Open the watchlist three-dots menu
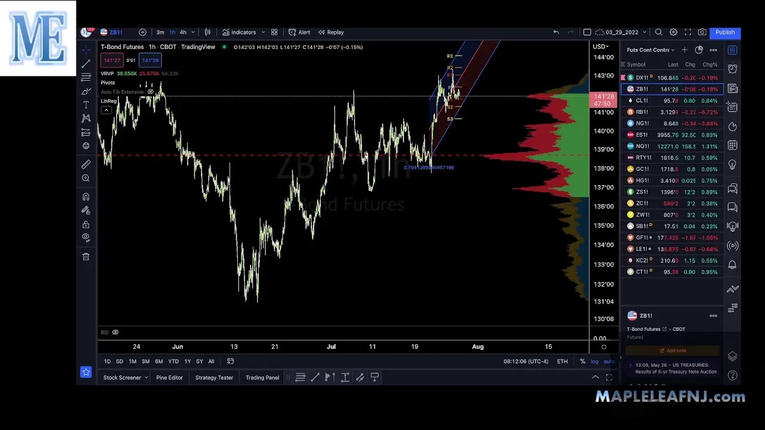This screenshot has height=430, width=765. click(713, 50)
